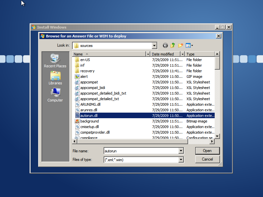Image resolution: width=263 pixels, height=197 pixels.
Task: Select the alert GIF image file
Action: click(x=84, y=77)
